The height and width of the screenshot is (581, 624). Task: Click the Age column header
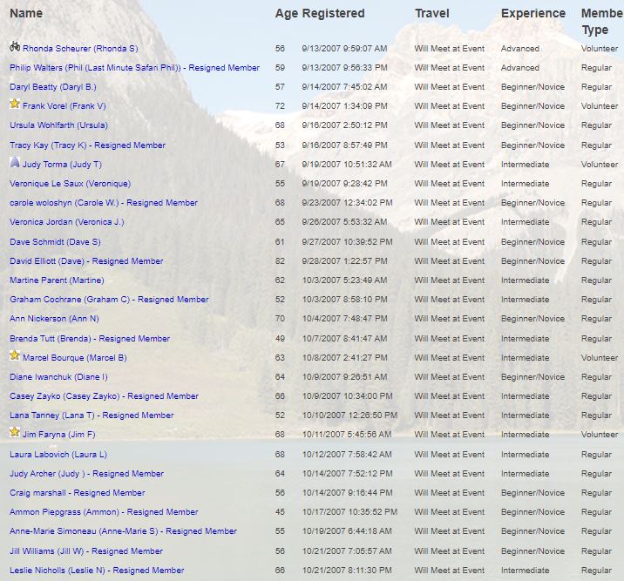coord(286,13)
